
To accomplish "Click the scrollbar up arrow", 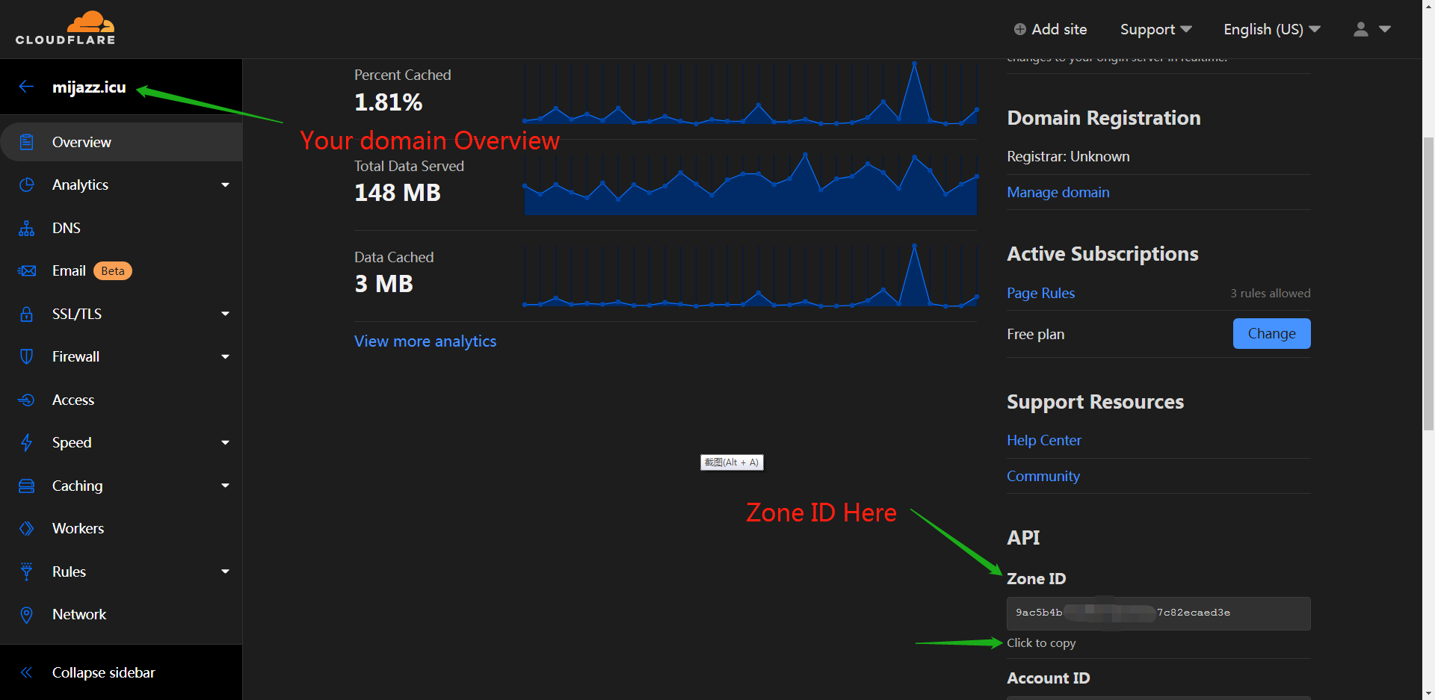I will click(1428, 7).
